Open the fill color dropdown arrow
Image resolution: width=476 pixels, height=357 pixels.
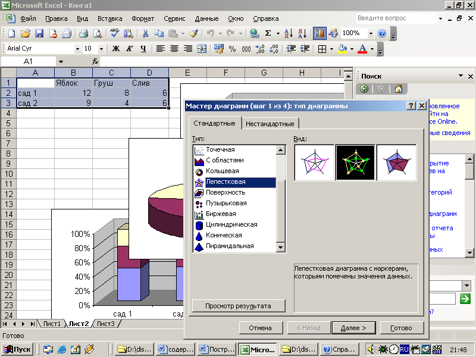tap(352, 49)
